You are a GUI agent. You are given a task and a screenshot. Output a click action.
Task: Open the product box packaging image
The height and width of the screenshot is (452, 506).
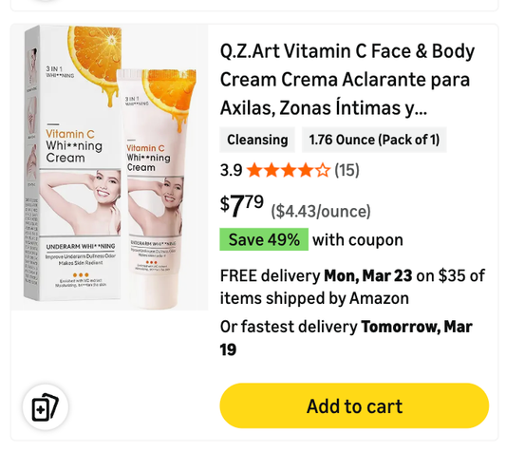73,162
